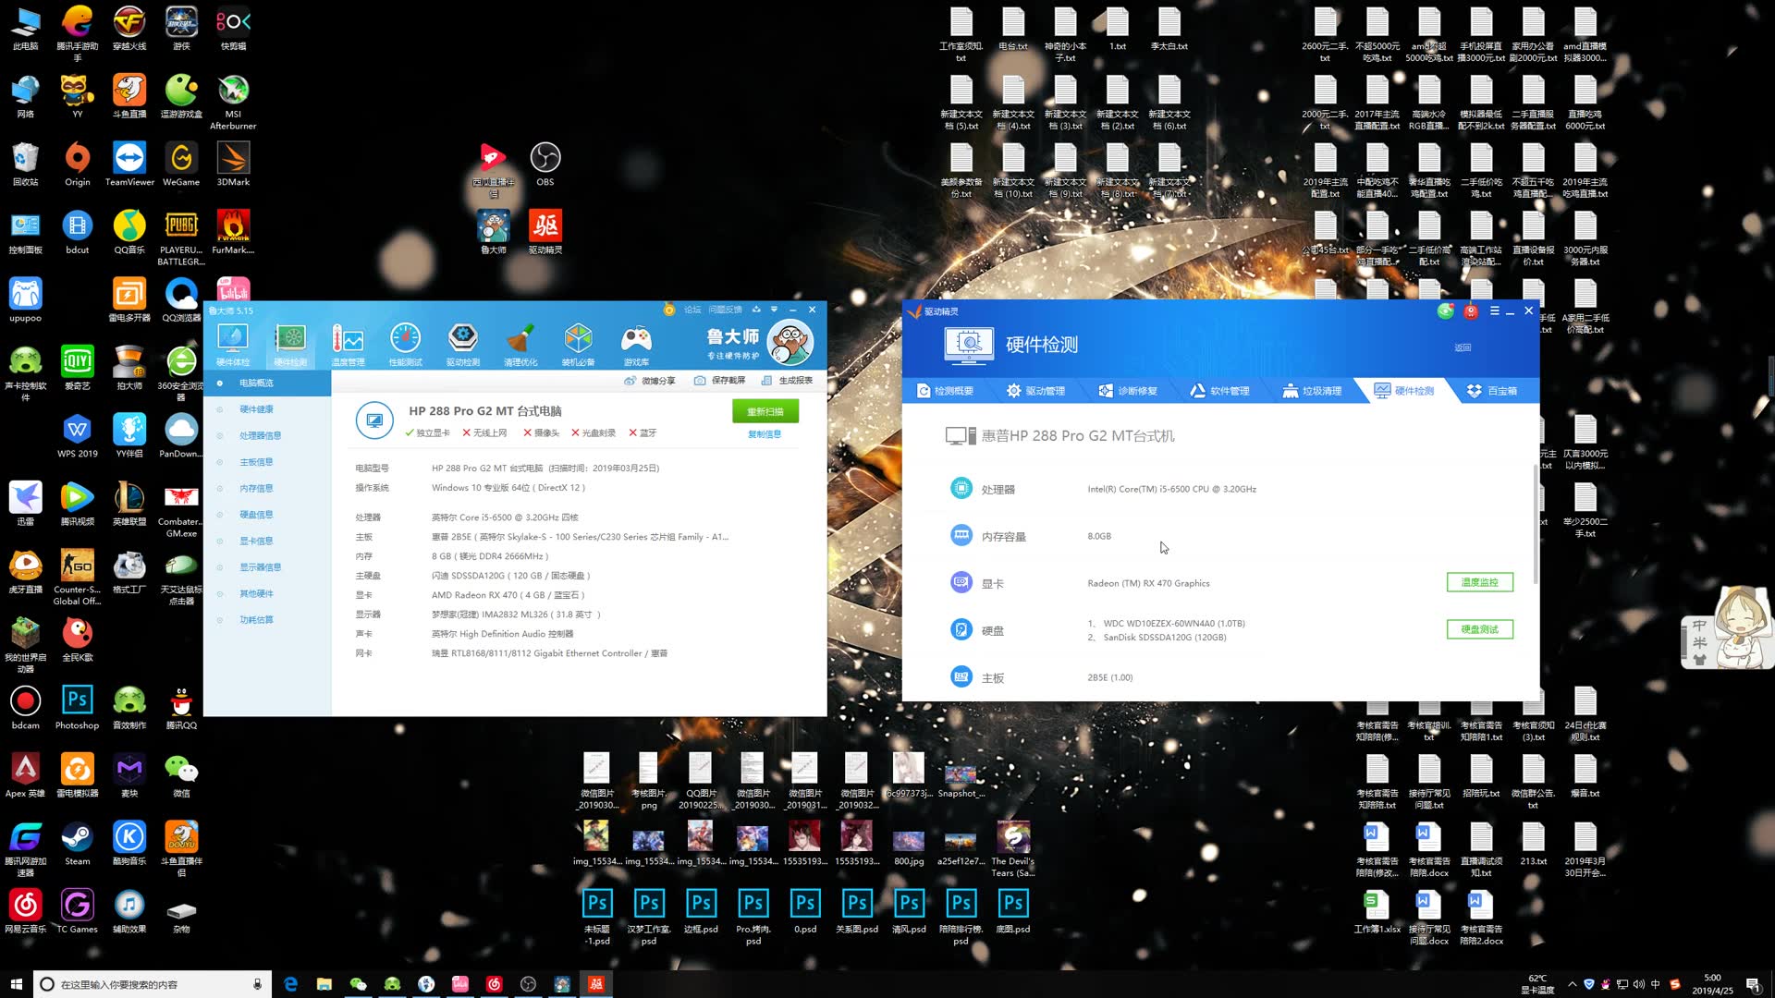The width and height of the screenshot is (1775, 998).
Task: Click 微博分享 in Ludashi window
Action: click(650, 381)
